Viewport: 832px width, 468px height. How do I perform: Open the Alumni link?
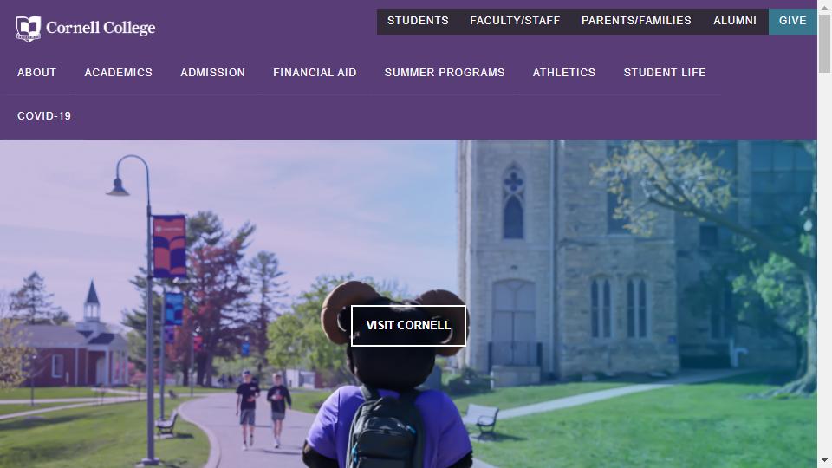(x=734, y=21)
